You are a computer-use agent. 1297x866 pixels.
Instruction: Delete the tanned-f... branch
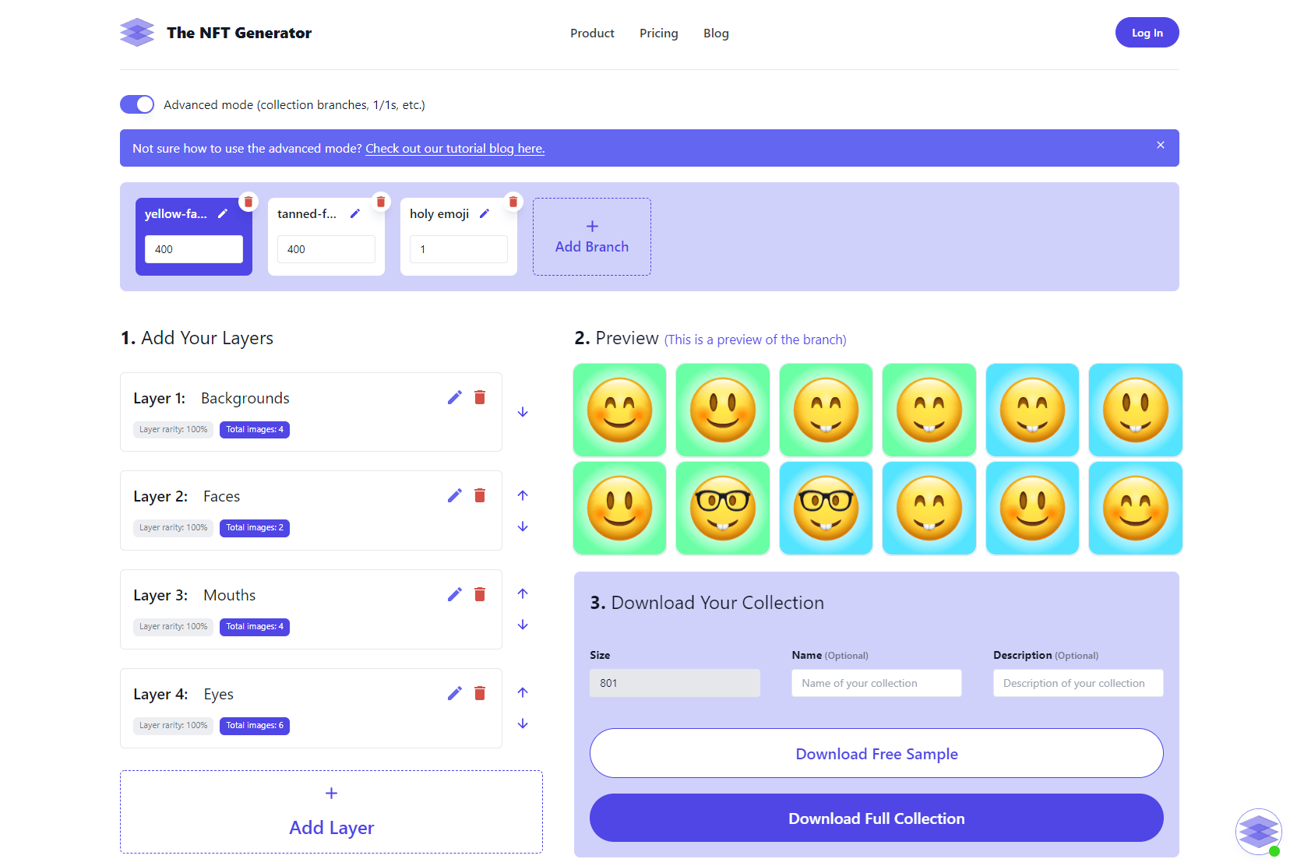click(381, 202)
